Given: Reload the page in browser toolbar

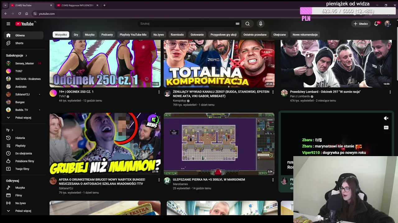Looking at the screenshot, I should (x=20, y=14).
